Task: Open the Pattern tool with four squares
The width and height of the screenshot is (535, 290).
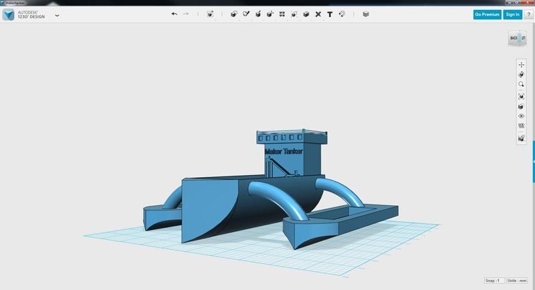Action: (x=282, y=14)
